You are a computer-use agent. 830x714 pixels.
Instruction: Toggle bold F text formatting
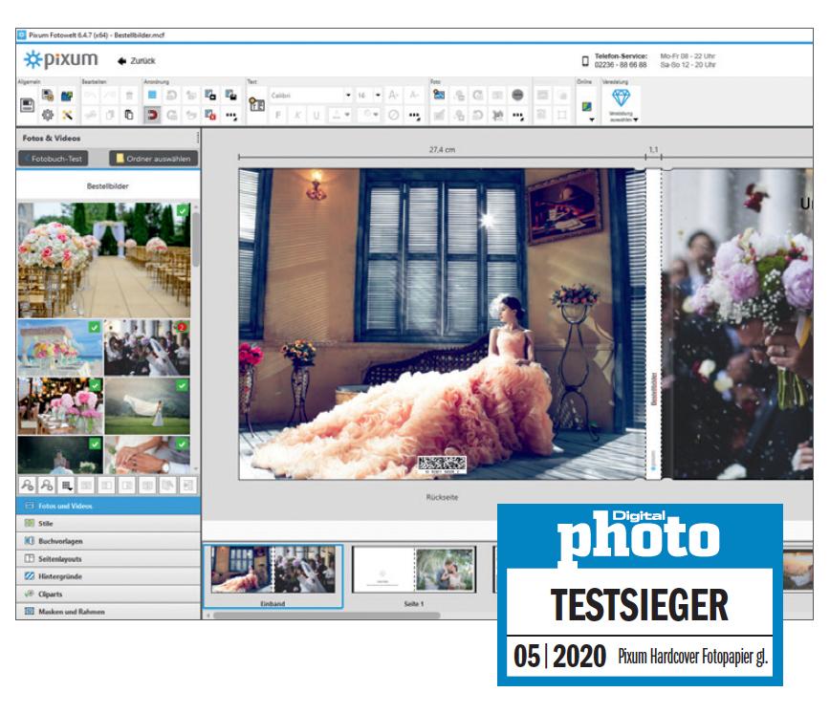click(278, 115)
